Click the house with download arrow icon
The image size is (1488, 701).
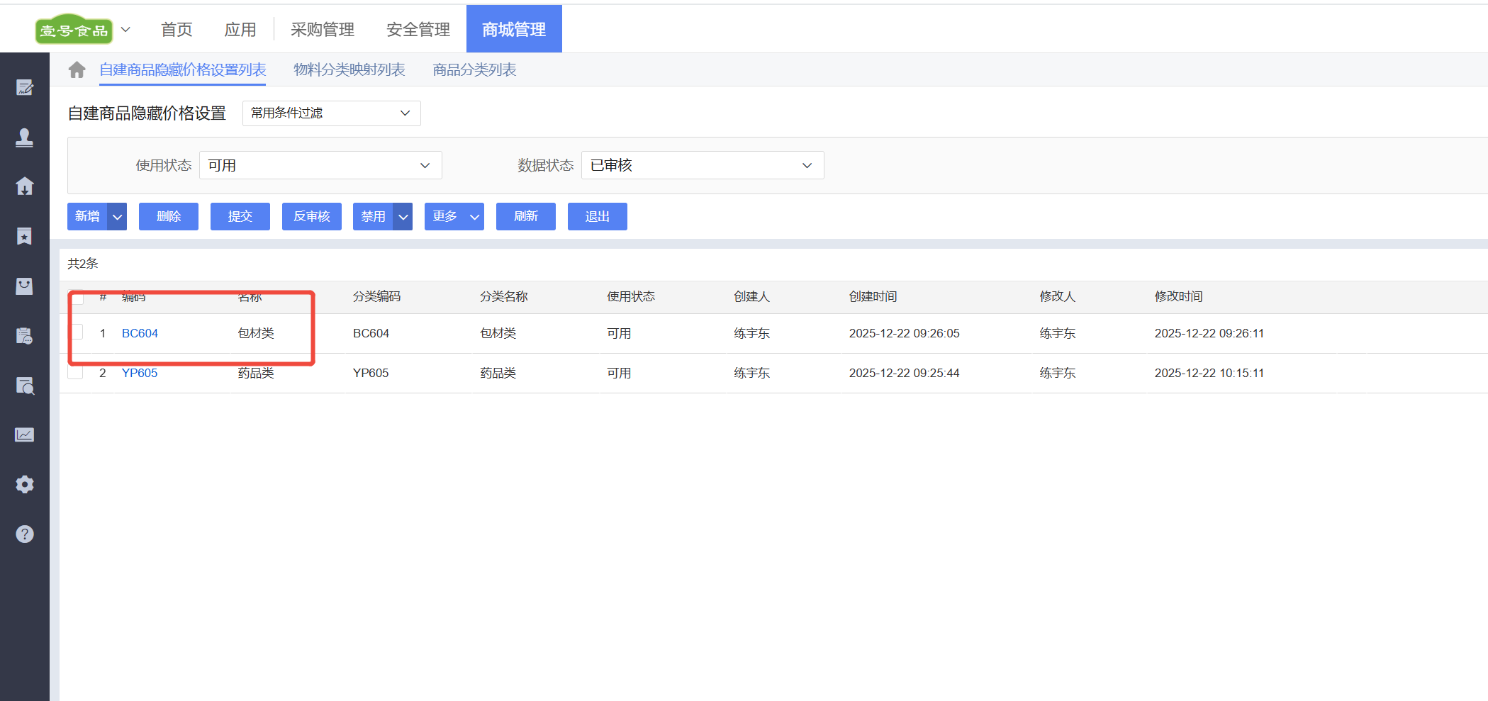tap(25, 186)
